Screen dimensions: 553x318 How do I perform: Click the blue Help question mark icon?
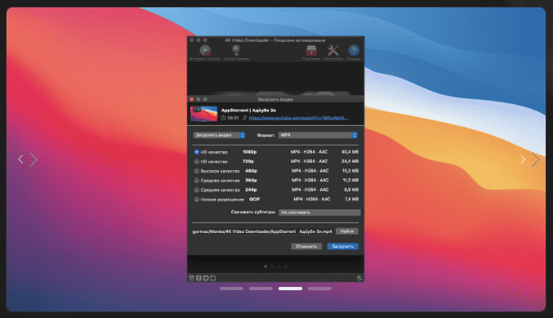click(354, 51)
